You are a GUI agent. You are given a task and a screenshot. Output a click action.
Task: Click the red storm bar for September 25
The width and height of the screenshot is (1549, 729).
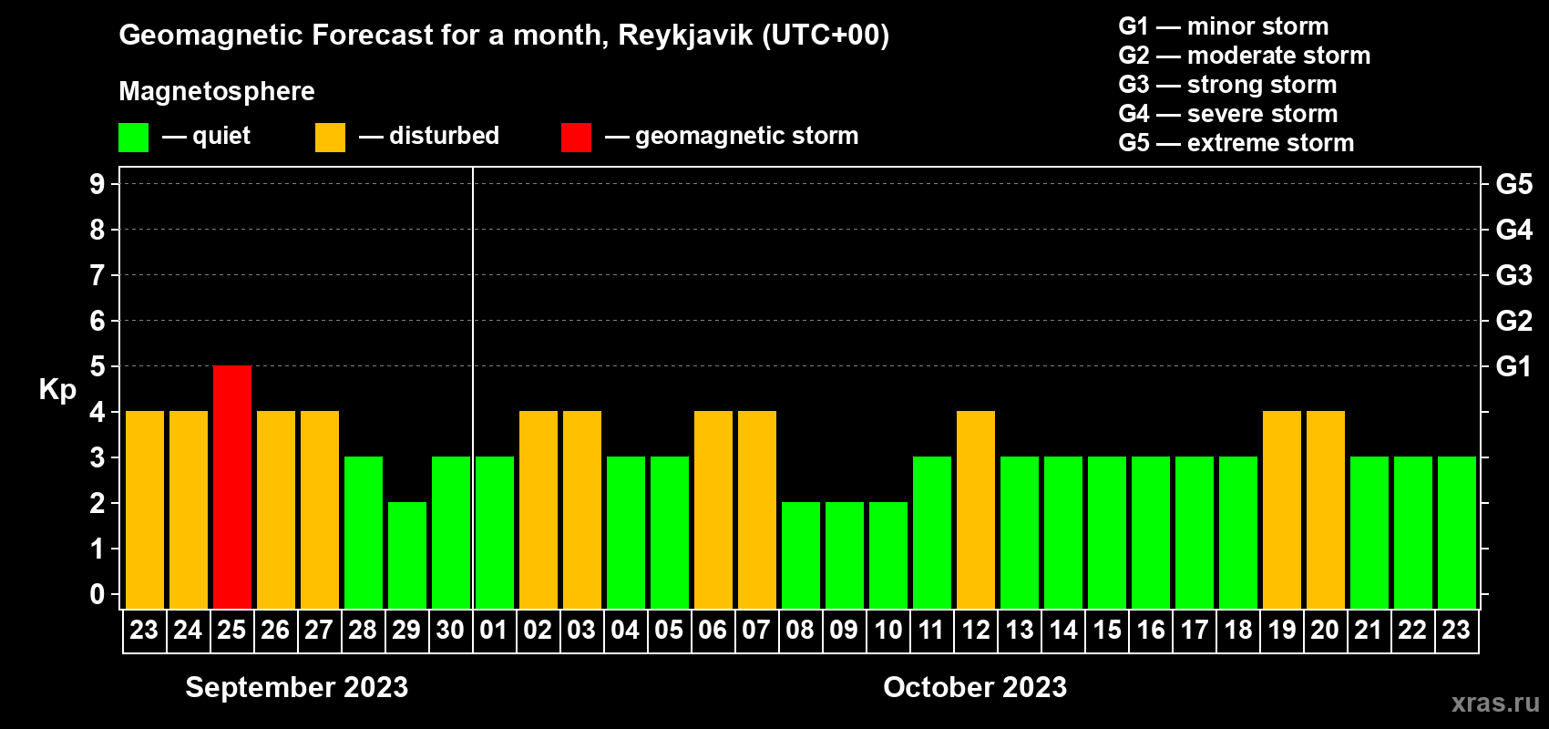pos(232,487)
